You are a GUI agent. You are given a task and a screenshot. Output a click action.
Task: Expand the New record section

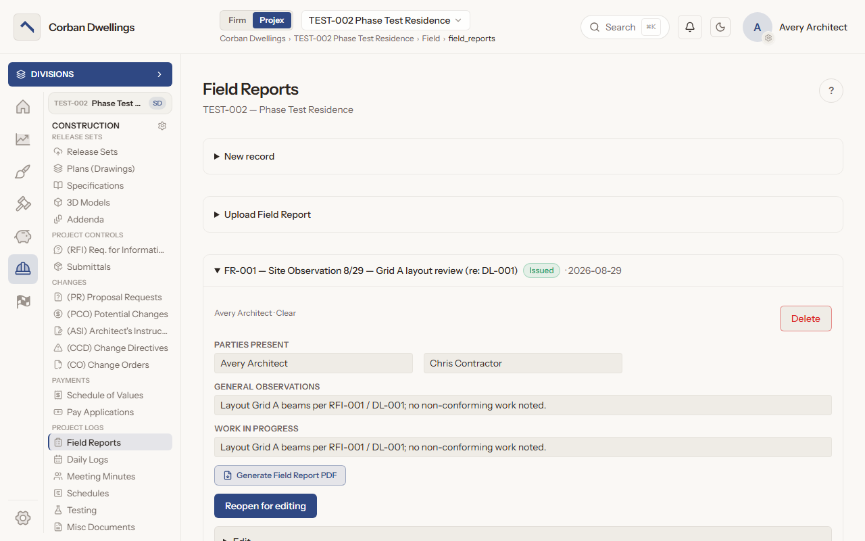pyautogui.click(x=523, y=156)
